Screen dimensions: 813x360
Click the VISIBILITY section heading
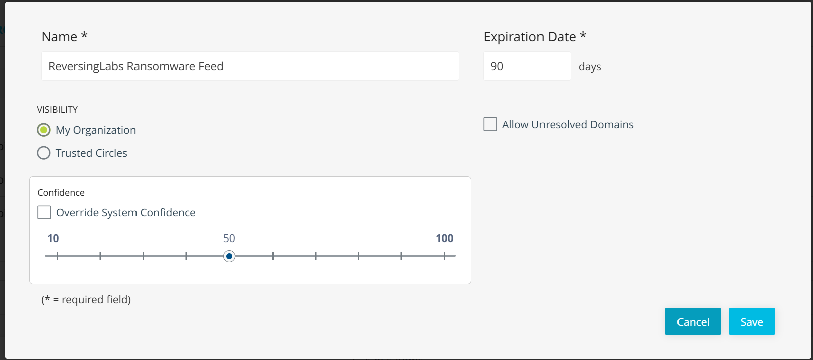(x=58, y=109)
